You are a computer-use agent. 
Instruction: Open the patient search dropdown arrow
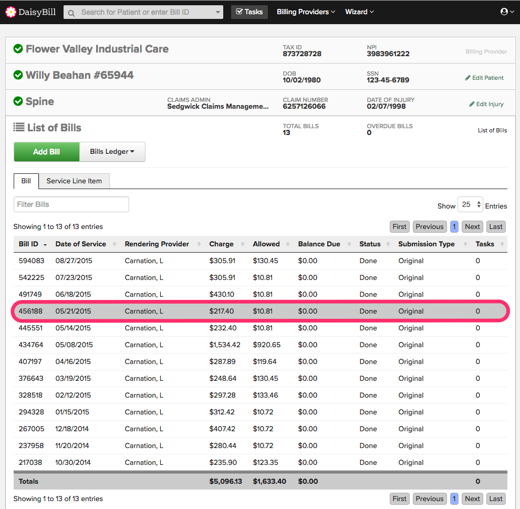218,12
